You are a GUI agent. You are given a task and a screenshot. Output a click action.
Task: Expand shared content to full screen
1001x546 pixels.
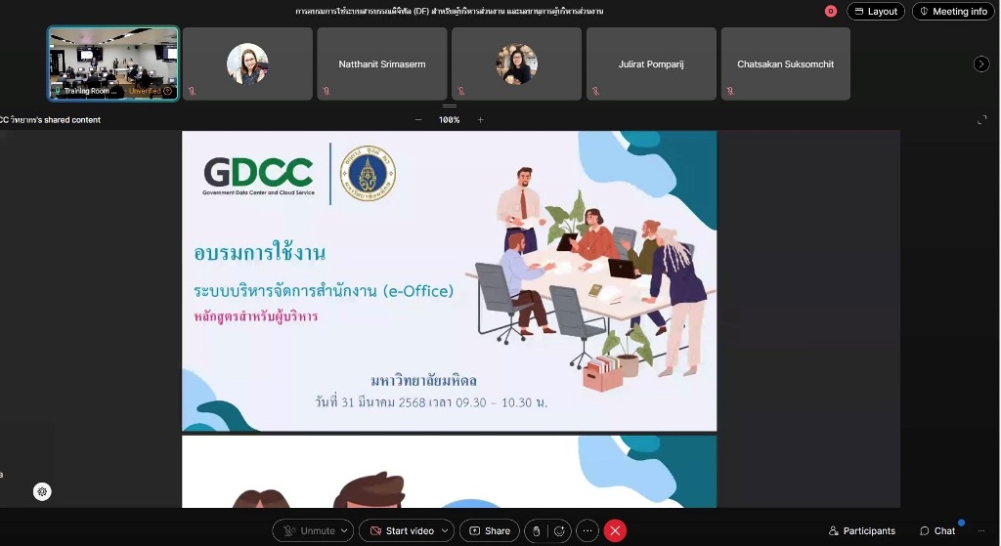tap(981, 120)
